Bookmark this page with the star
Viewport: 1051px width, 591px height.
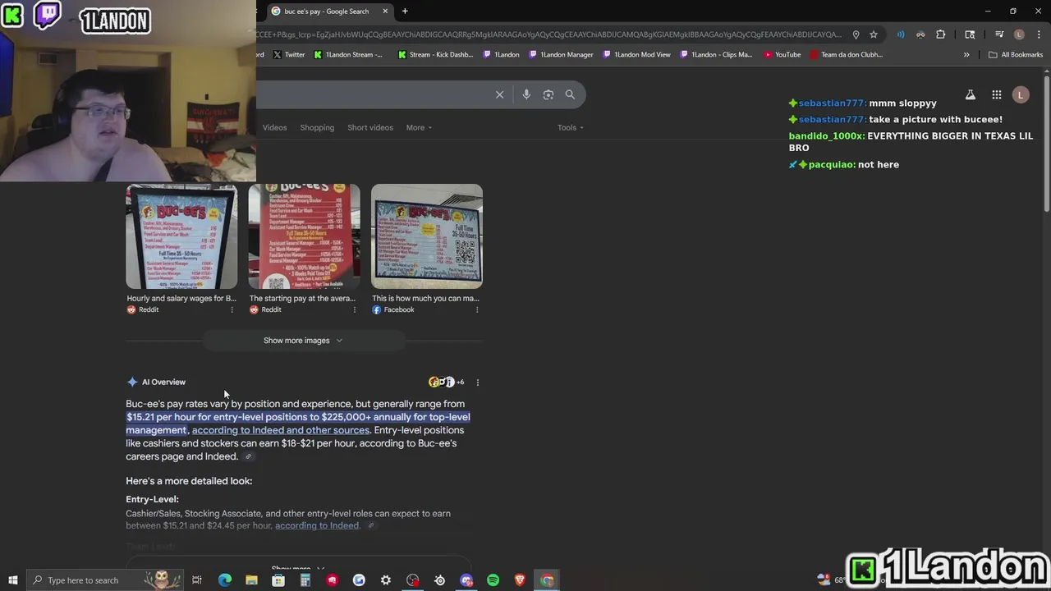[x=874, y=34]
